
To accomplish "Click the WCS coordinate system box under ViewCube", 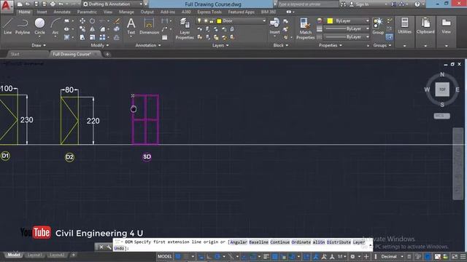I will [x=441, y=116].
